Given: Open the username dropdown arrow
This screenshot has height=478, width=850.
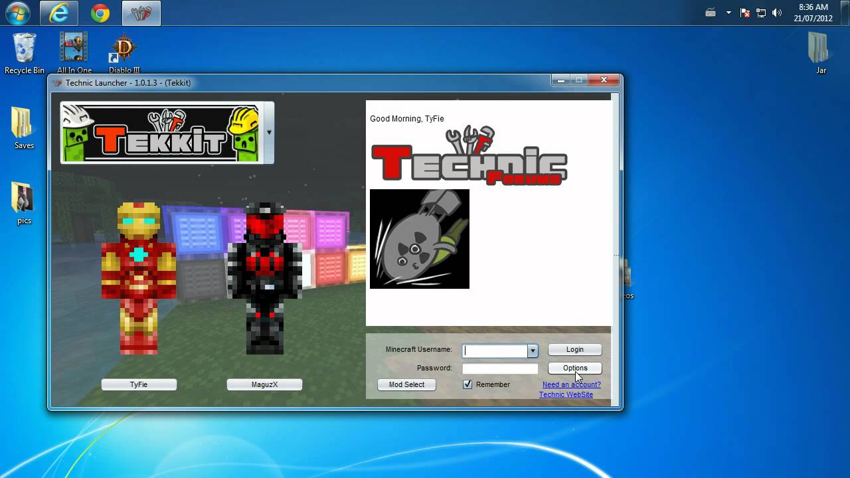Looking at the screenshot, I should pyautogui.click(x=533, y=351).
